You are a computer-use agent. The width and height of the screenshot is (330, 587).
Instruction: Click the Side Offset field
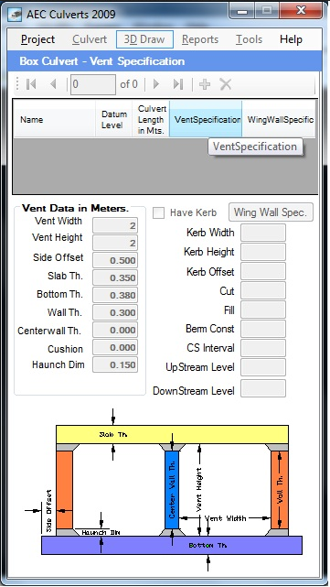(115, 260)
